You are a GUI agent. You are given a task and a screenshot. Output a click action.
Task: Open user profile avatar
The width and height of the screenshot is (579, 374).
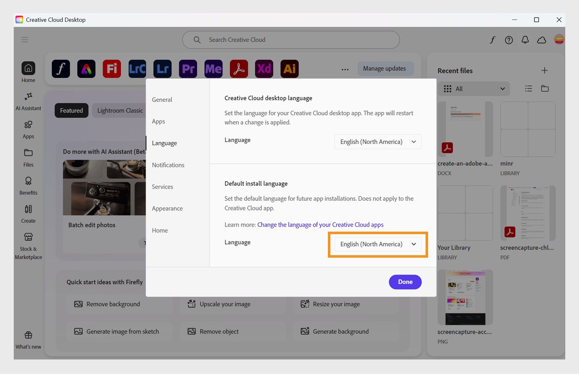[559, 39]
